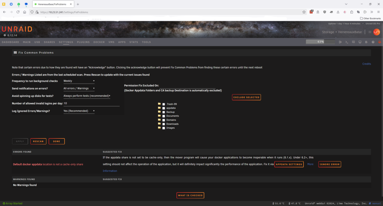Viewport: 383px width, 206px height.
Task: Open the Tools menu tab
Action: [146, 42]
